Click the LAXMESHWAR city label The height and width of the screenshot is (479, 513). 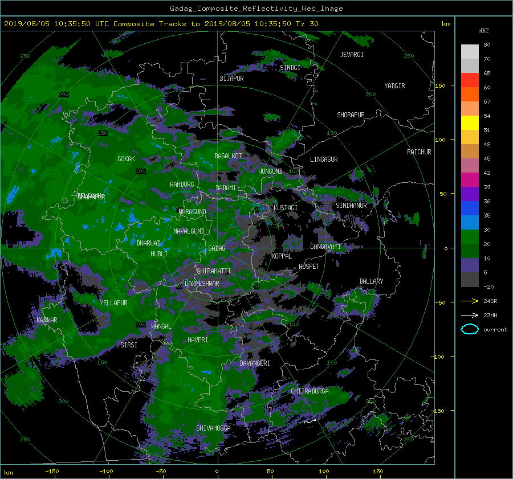[202, 284]
